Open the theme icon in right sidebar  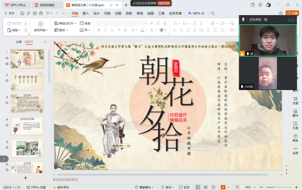[295, 101]
